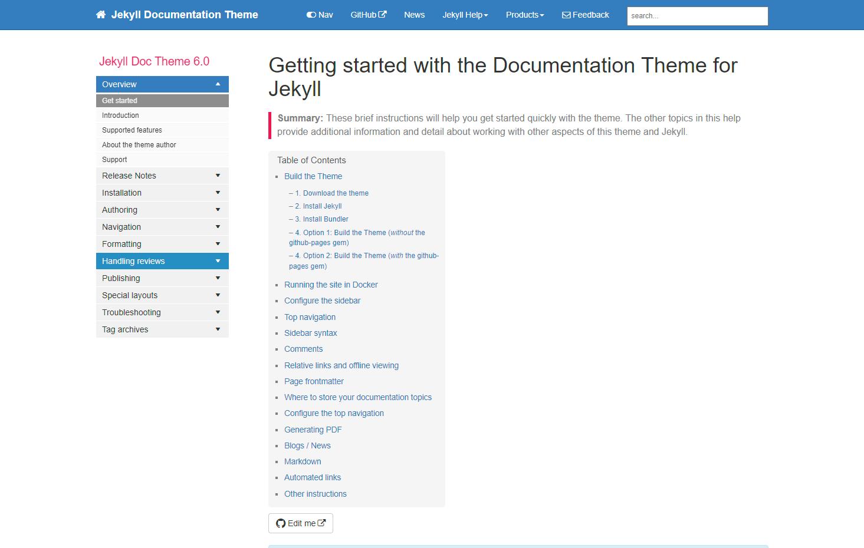Click inside the search field
This screenshot has width=864, height=548.
[697, 16]
